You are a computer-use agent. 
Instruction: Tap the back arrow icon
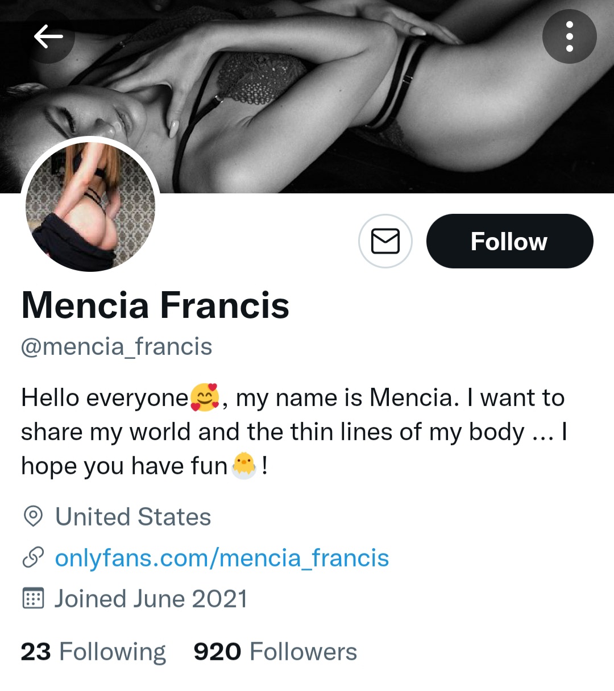(x=48, y=37)
